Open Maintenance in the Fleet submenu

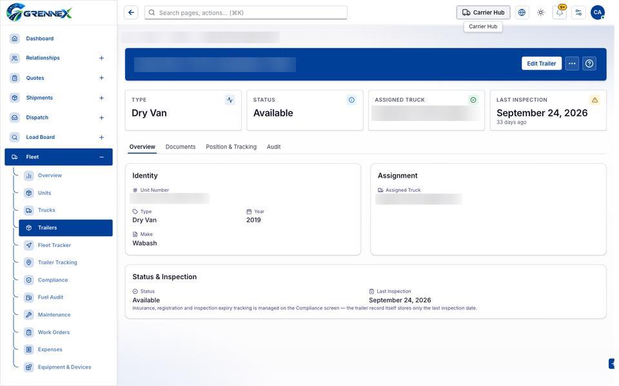tap(66, 315)
